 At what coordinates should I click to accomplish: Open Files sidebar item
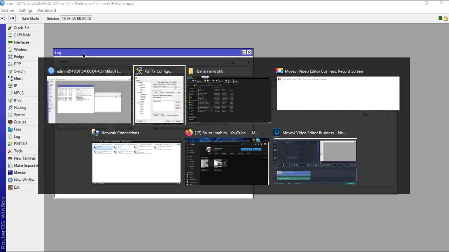coord(17,129)
